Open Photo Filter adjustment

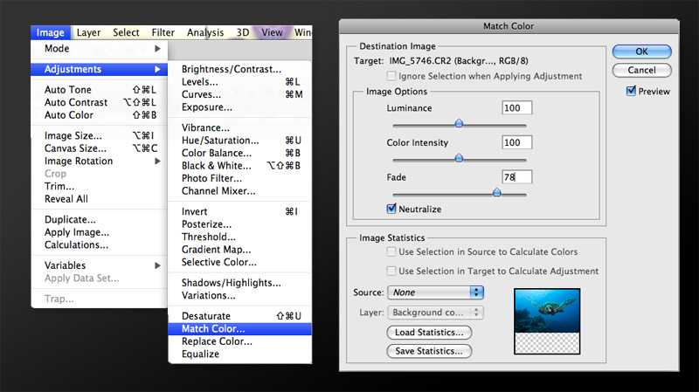click(x=239, y=178)
